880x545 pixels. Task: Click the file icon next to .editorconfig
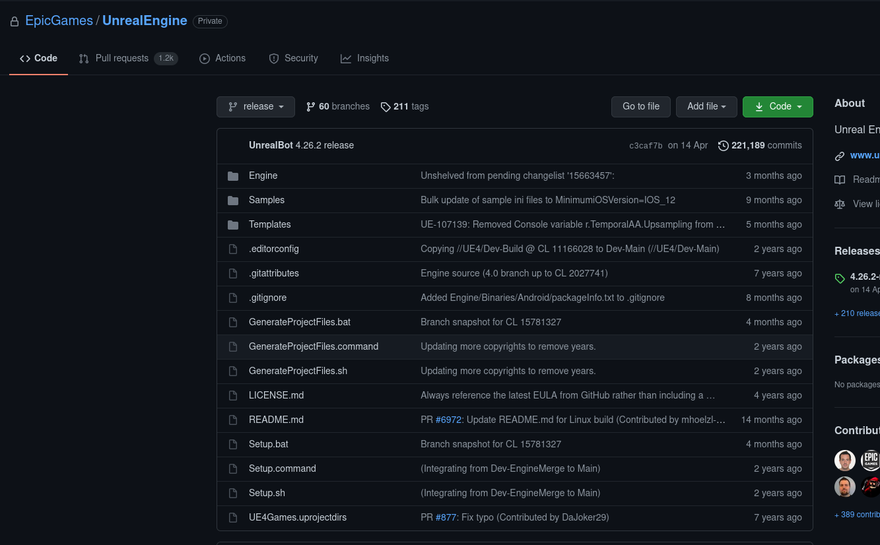233,249
